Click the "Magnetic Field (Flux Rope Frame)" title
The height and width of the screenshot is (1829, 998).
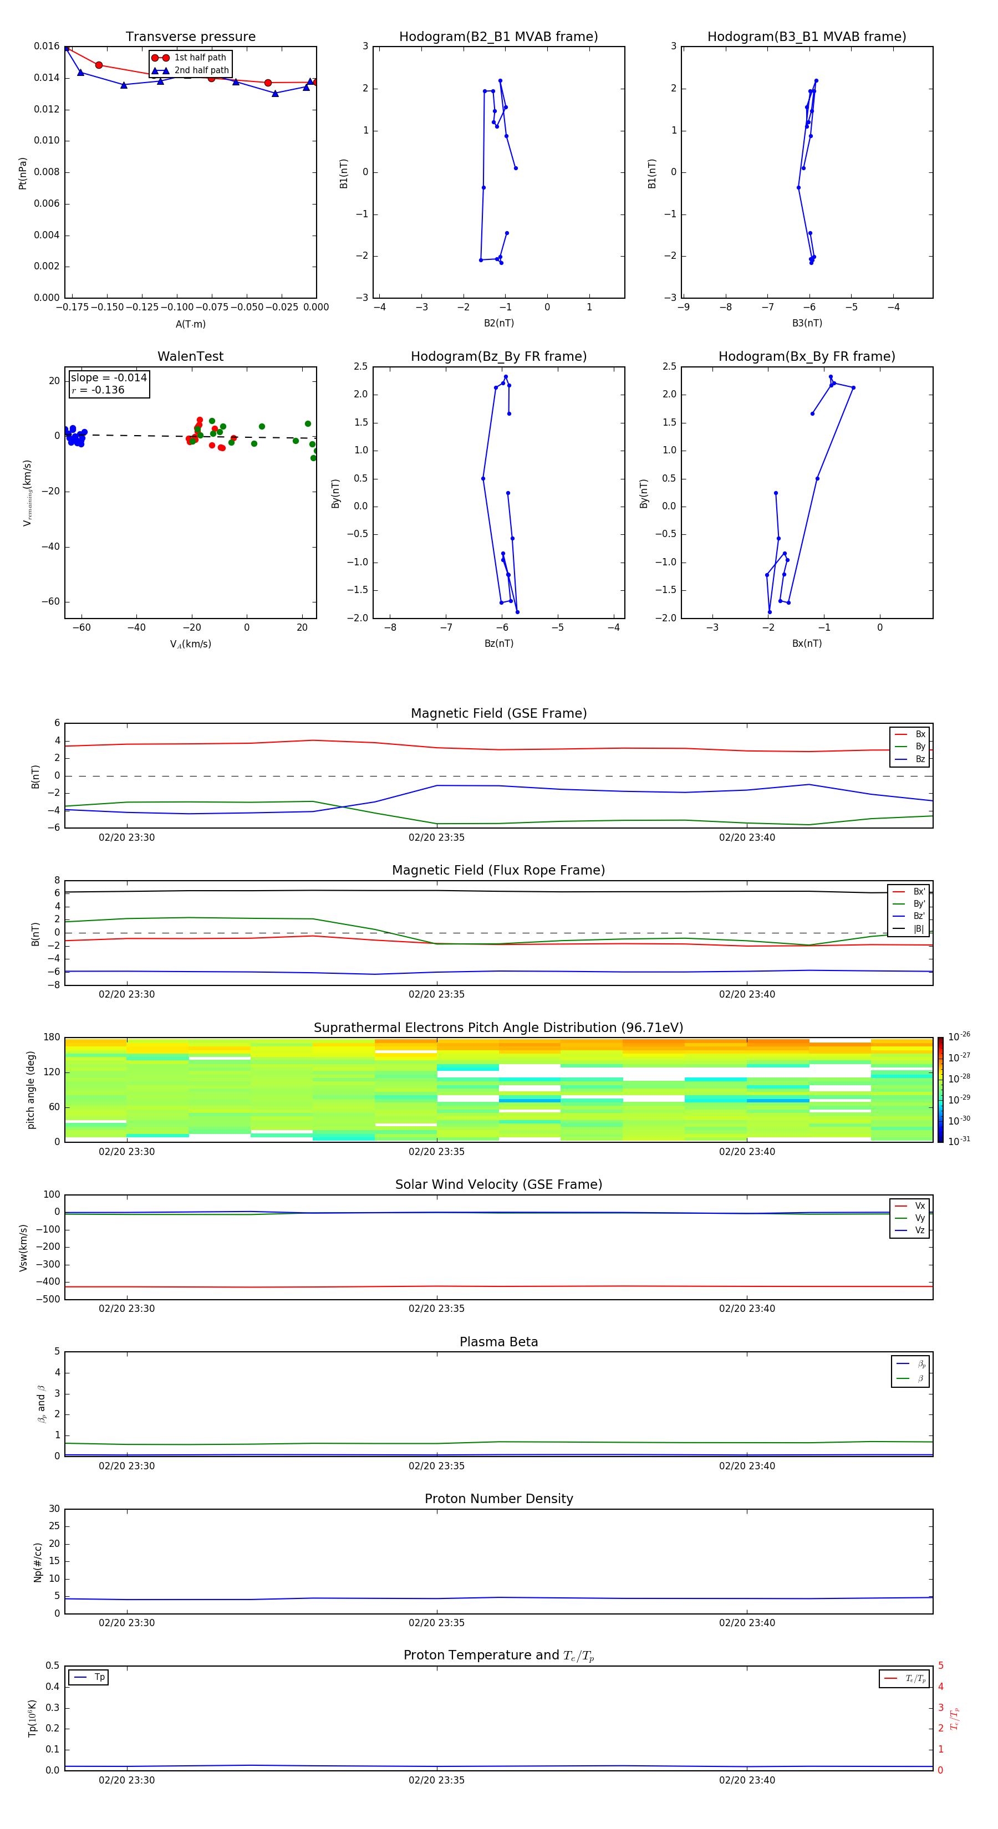click(x=498, y=870)
